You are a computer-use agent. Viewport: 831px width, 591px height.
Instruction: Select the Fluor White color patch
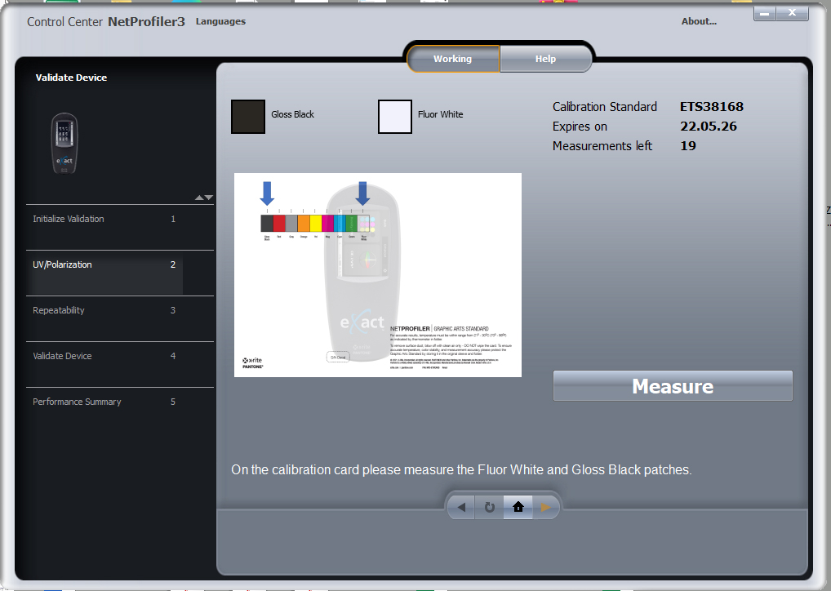[x=395, y=116]
